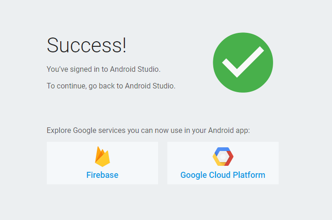Click the Google Cloud Platform hexagon logo
The image size is (332, 220).
[x=223, y=157]
